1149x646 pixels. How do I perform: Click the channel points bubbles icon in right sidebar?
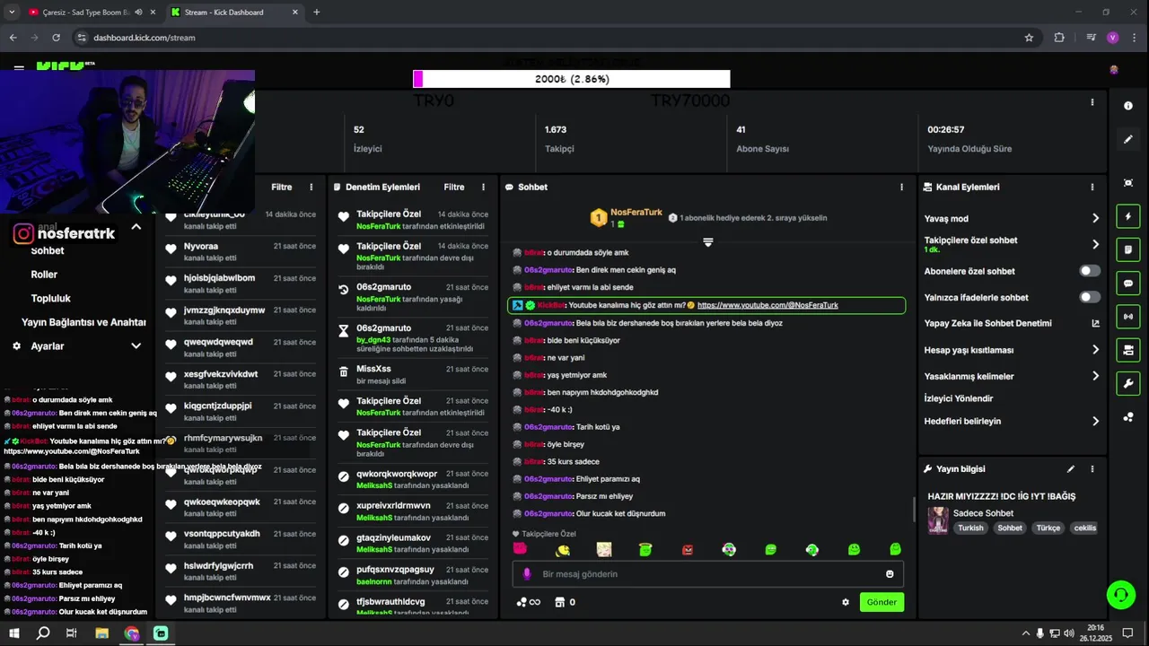tap(1128, 417)
